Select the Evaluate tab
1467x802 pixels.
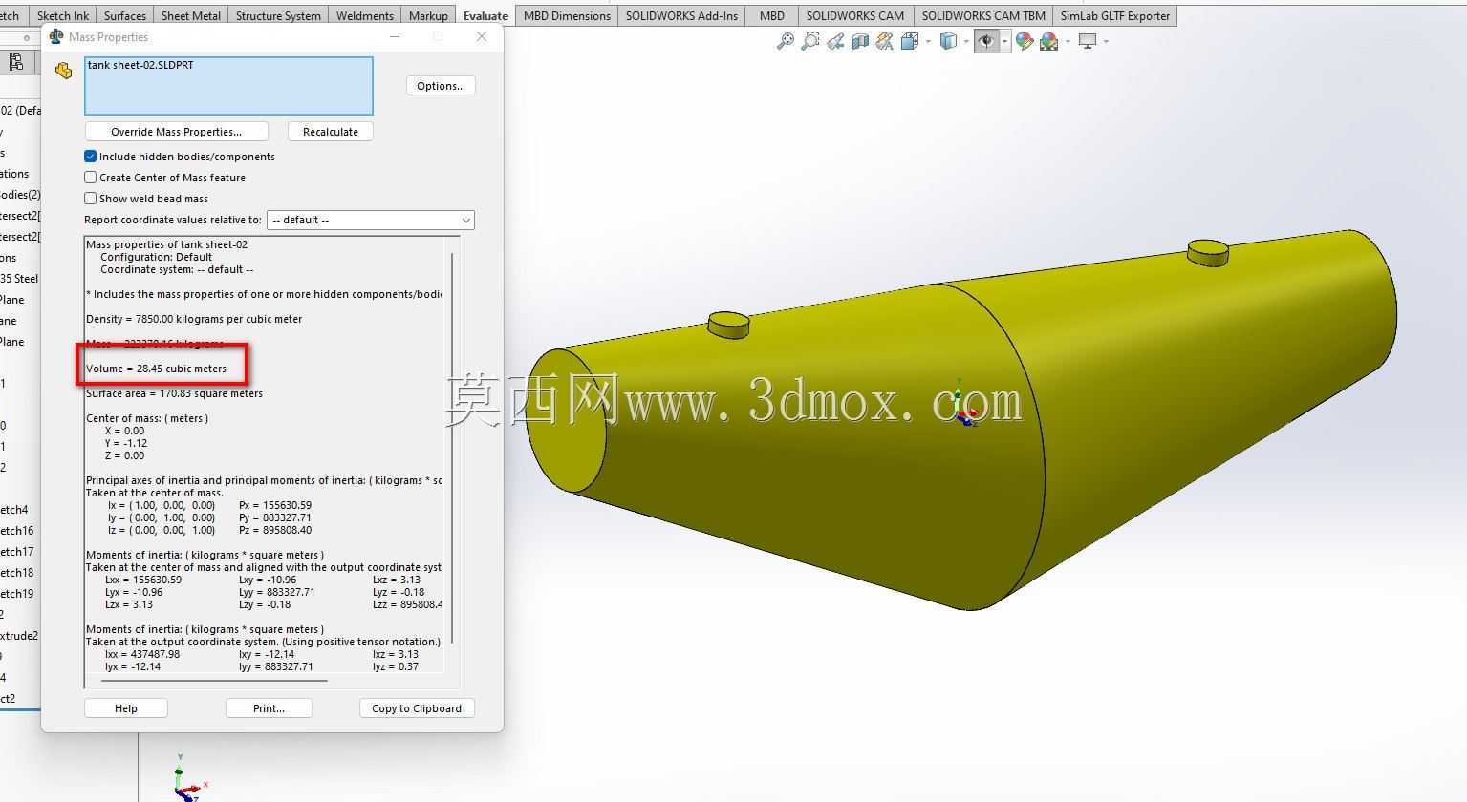485,15
